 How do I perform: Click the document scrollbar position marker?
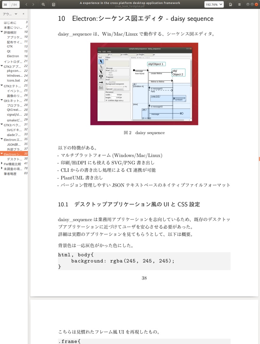[259, 159]
